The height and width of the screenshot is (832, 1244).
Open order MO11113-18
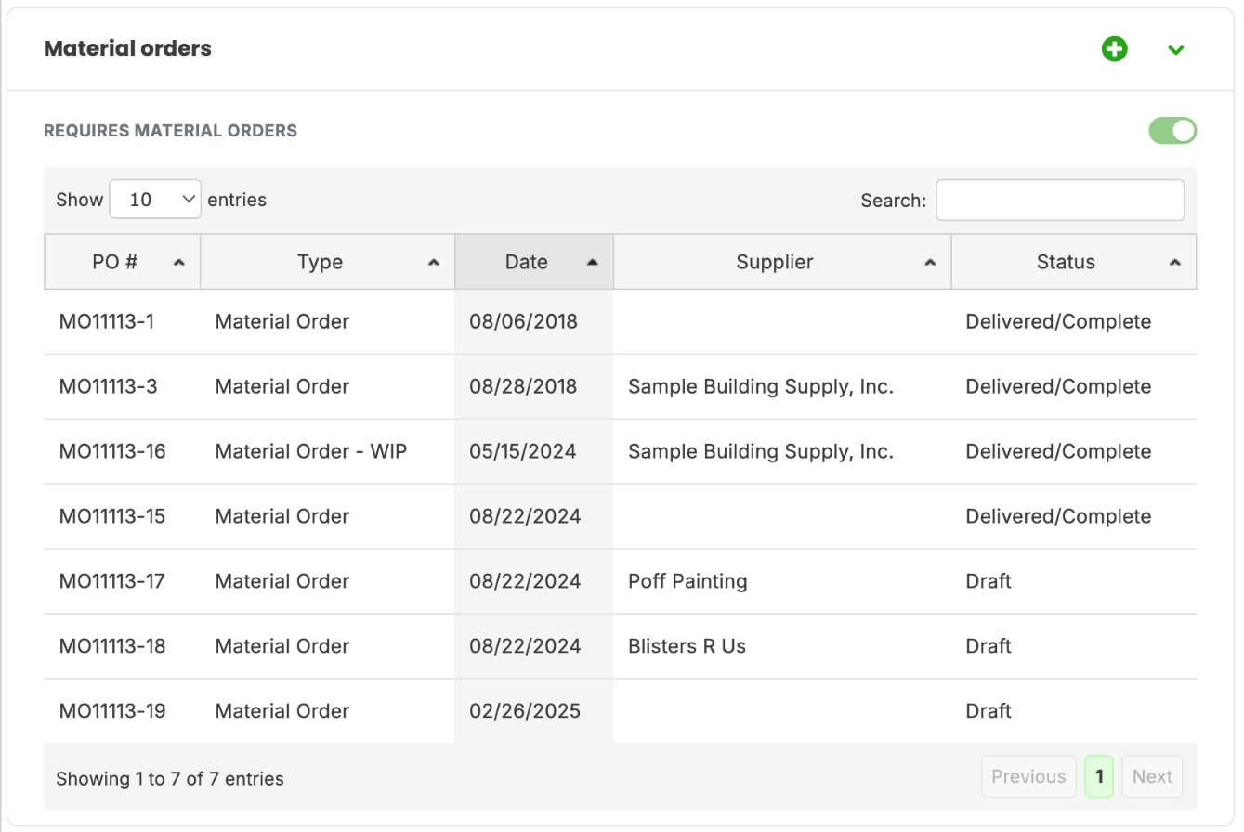112,647
